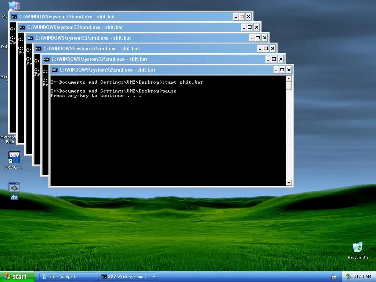Viewport: 376px width, 282px height.
Task: Close the rearmost cmd.exe window
Action: [x=249, y=17]
